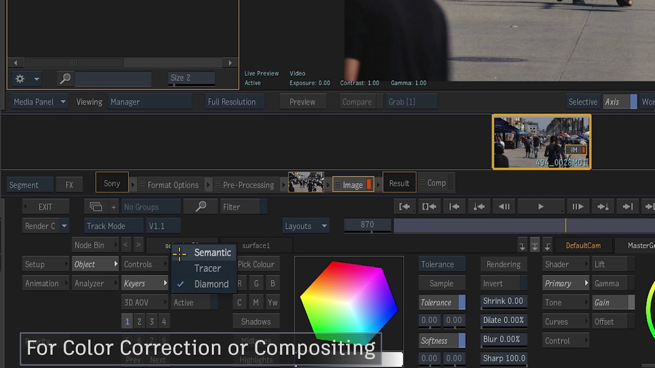
Task: Click the Preview button
Action: [x=302, y=102]
